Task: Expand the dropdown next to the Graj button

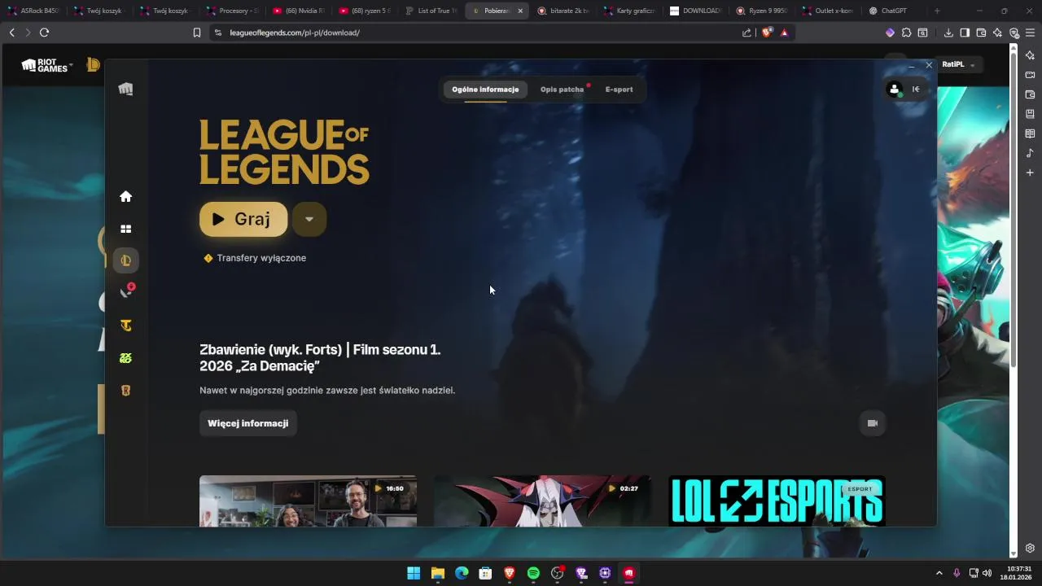Action: tap(309, 219)
